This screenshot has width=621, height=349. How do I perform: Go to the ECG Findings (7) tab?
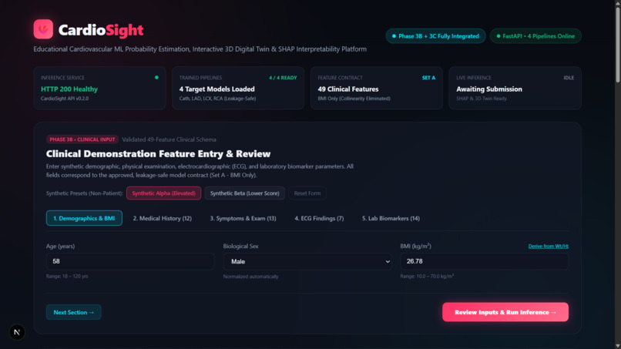click(319, 218)
